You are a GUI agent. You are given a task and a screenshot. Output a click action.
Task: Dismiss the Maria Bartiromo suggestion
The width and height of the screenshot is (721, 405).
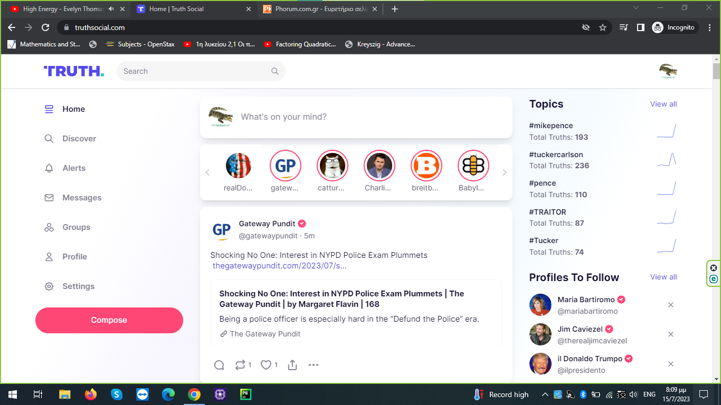[x=671, y=305]
